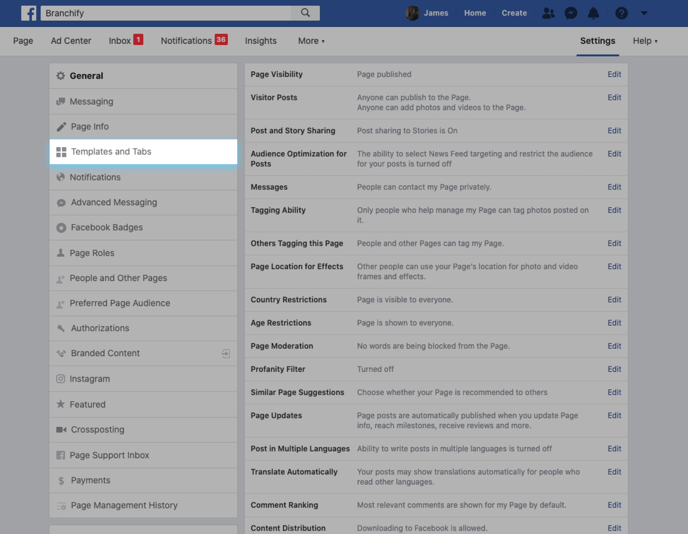Expand the account dropdown arrow
Viewport: 688px width, 534px height.
point(644,13)
